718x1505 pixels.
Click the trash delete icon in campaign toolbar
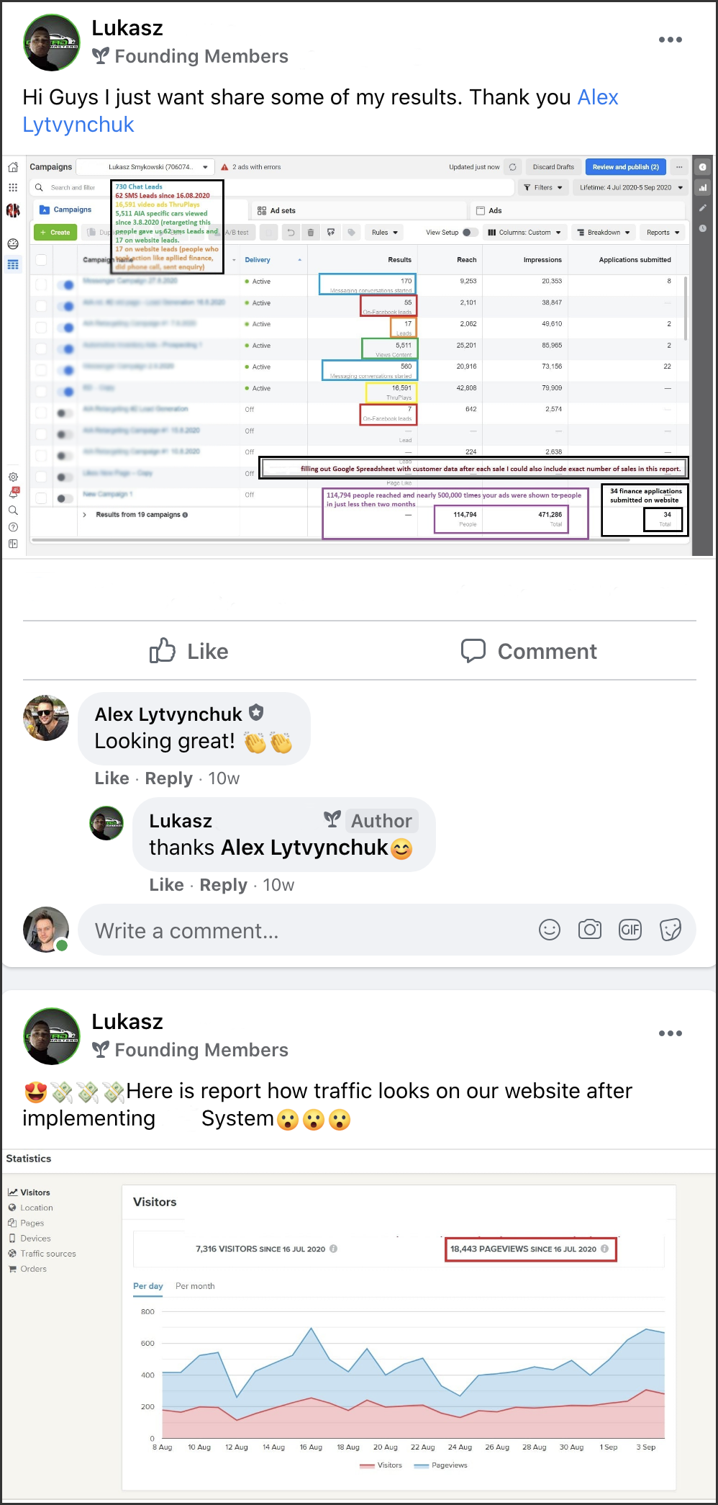click(x=311, y=232)
